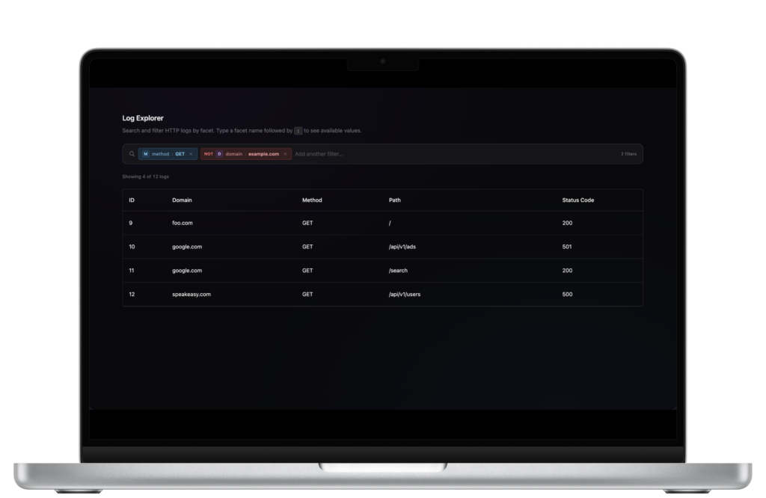This screenshot has width=766, height=498.
Task: Toggle the NOT operator on domain filter
Action: coord(208,154)
